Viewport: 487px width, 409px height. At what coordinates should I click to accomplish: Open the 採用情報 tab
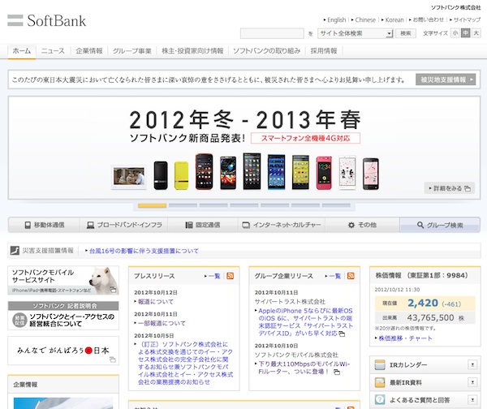324,51
